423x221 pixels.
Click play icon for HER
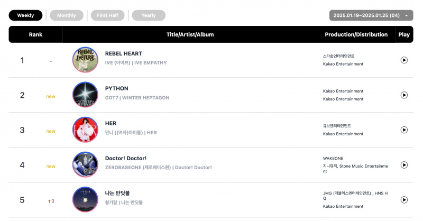(404, 130)
